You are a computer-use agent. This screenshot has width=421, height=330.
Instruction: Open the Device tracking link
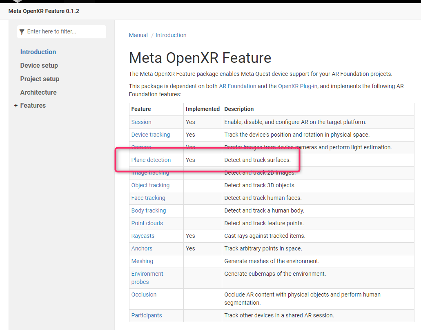[x=151, y=135]
